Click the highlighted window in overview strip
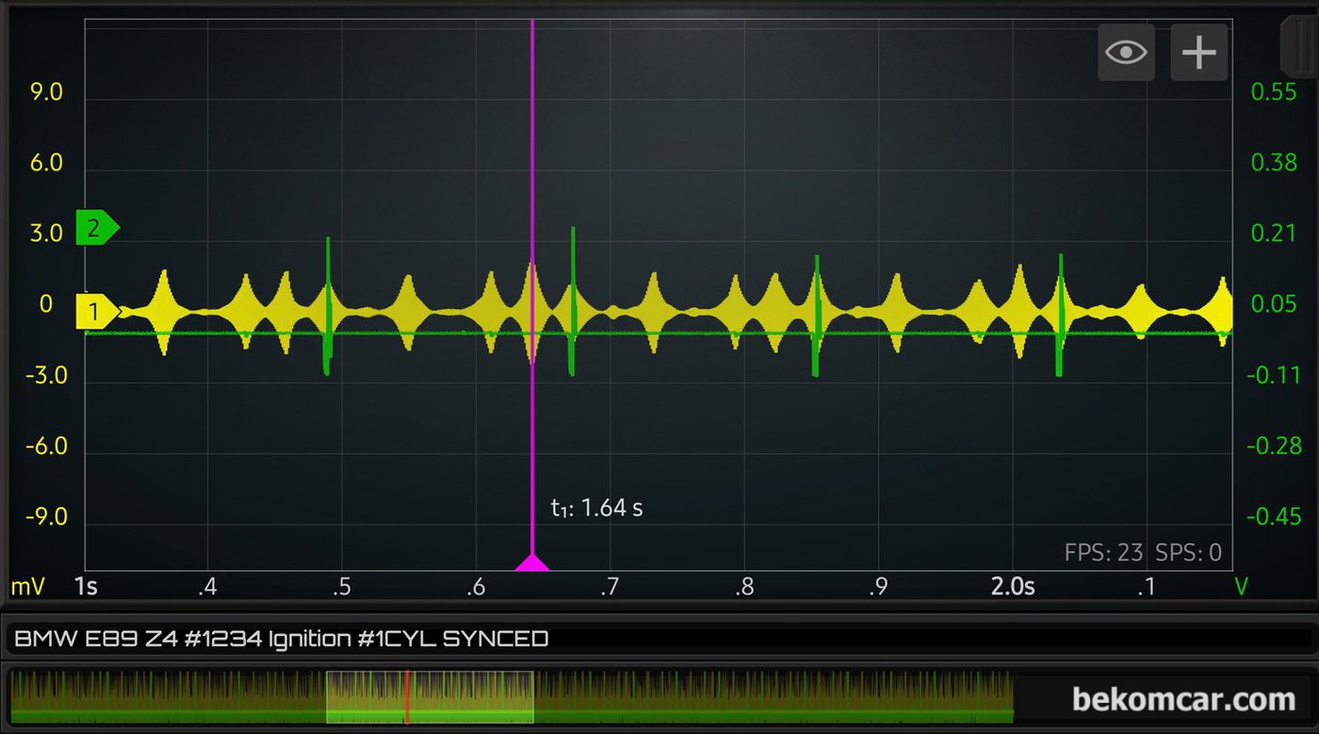Screen dimensions: 1319x734 tap(430, 696)
